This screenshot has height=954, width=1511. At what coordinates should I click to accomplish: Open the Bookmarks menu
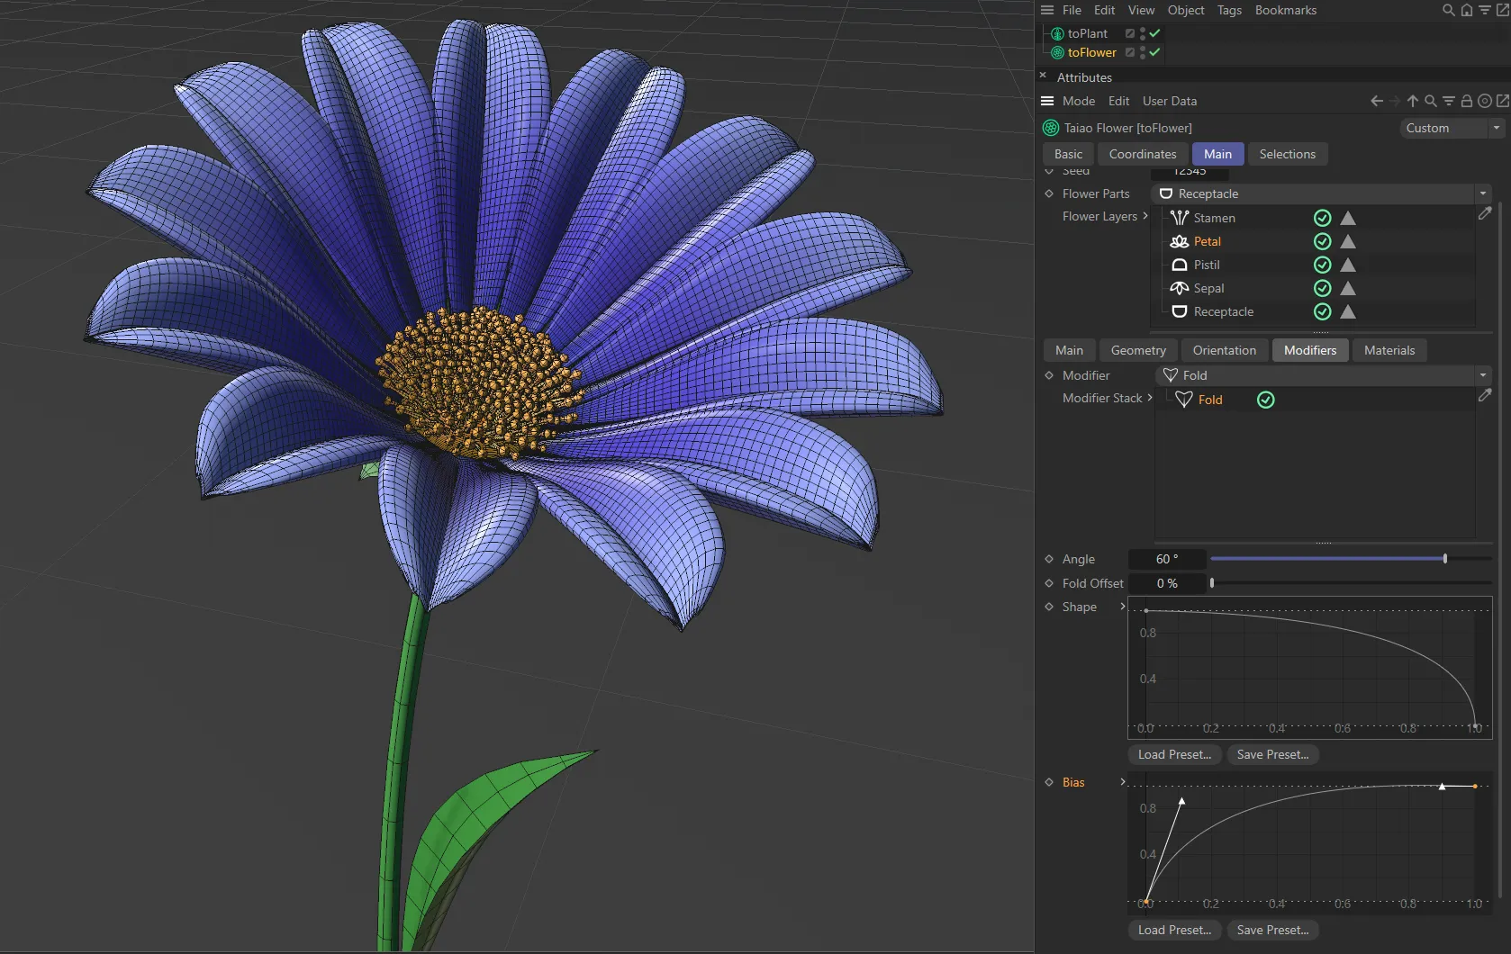tap(1285, 10)
